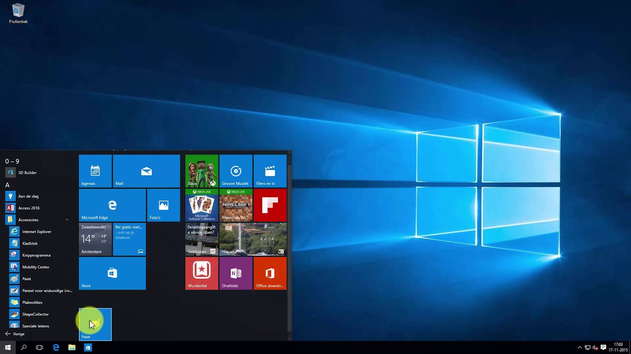Show hidden system tray icons
631x354 pixels.
coord(580,348)
